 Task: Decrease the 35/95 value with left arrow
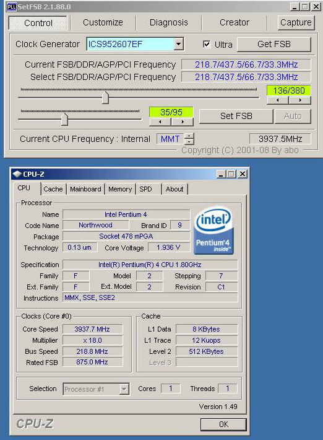click(160, 121)
